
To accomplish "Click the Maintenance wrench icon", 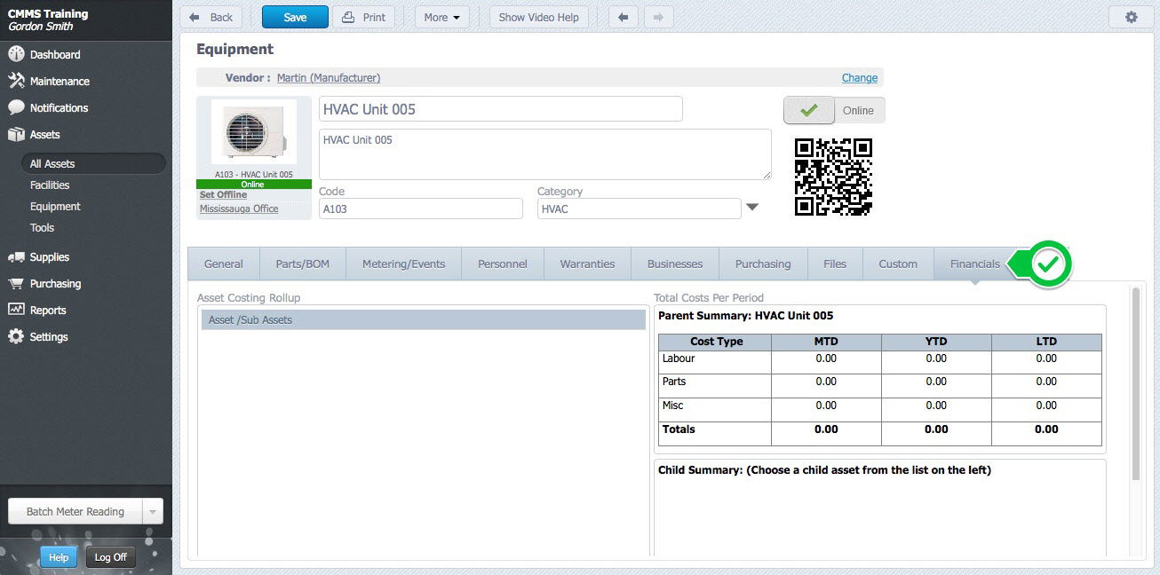I will pyautogui.click(x=16, y=81).
